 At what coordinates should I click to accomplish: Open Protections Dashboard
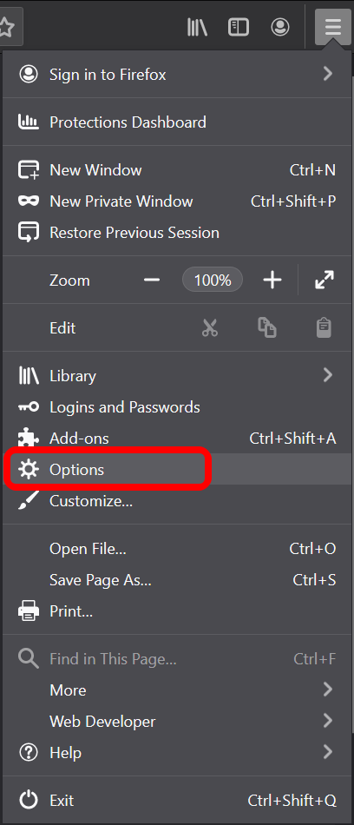pos(177,122)
